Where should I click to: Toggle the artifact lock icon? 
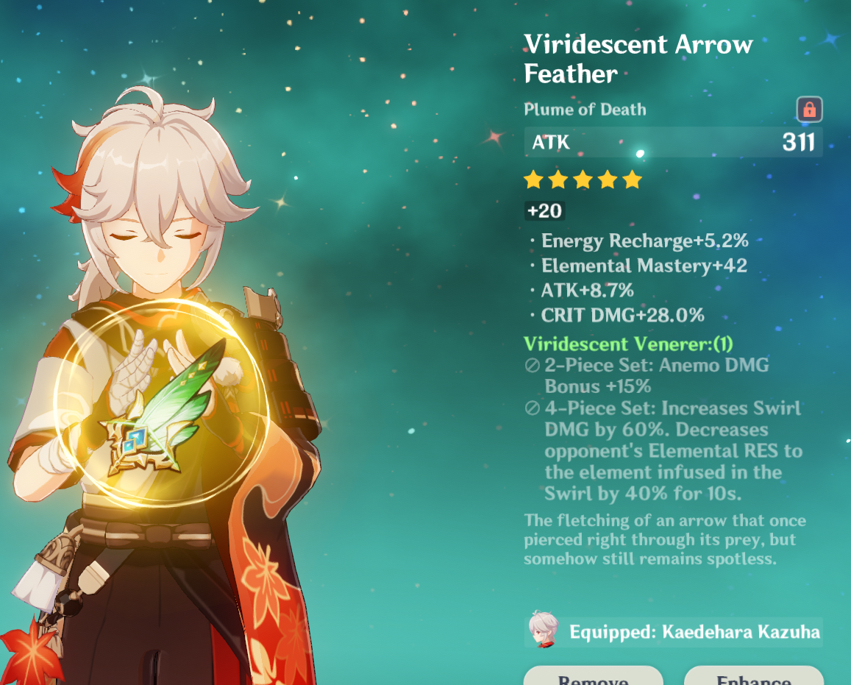pos(809,110)
